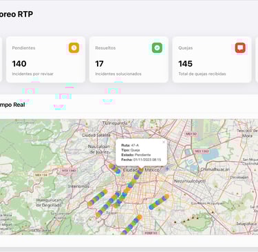Click the popup date "01/11/2023 08:15"
This screenshot has width=258, height=252.
(147, 160)
